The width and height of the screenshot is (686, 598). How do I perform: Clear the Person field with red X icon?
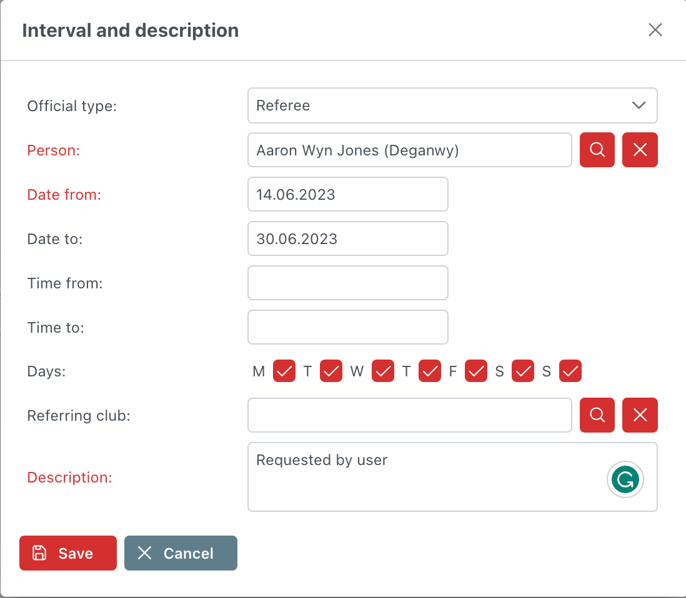click(640, 150)
